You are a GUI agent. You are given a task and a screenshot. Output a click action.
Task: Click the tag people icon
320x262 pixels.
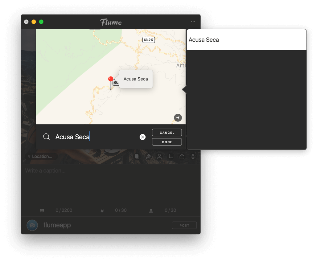pyautogui.click(x=159, y=157)
